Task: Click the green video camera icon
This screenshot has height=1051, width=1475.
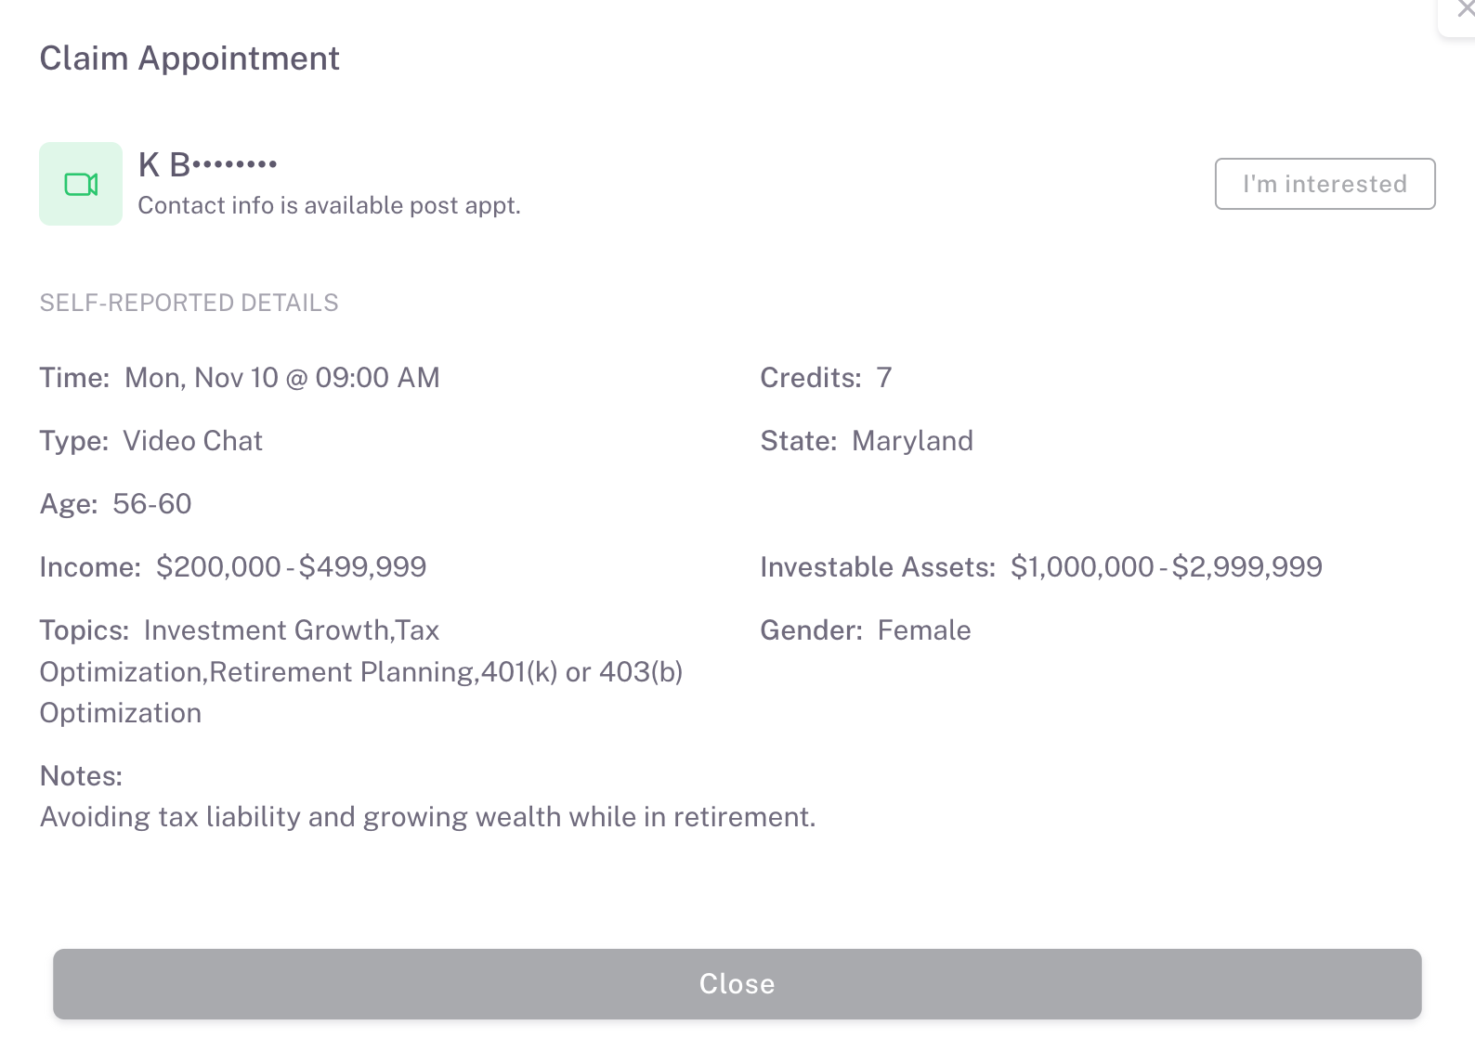Action: point(81,184)
